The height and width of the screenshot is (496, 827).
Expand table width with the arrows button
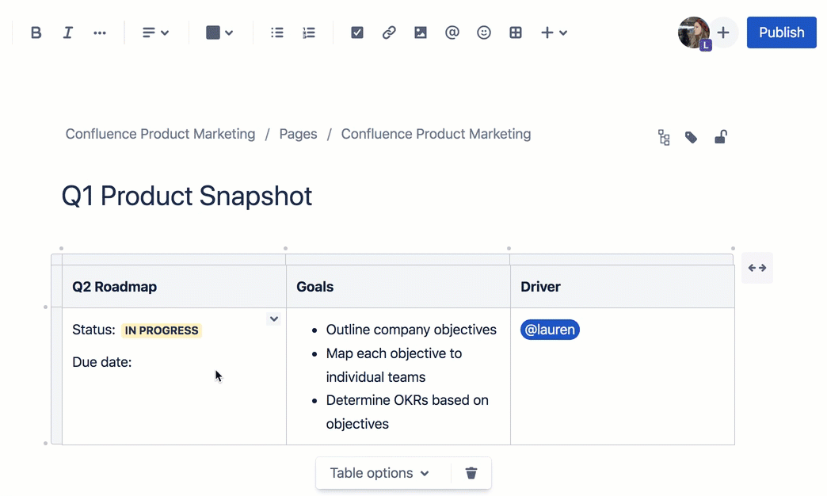(756, 268)
